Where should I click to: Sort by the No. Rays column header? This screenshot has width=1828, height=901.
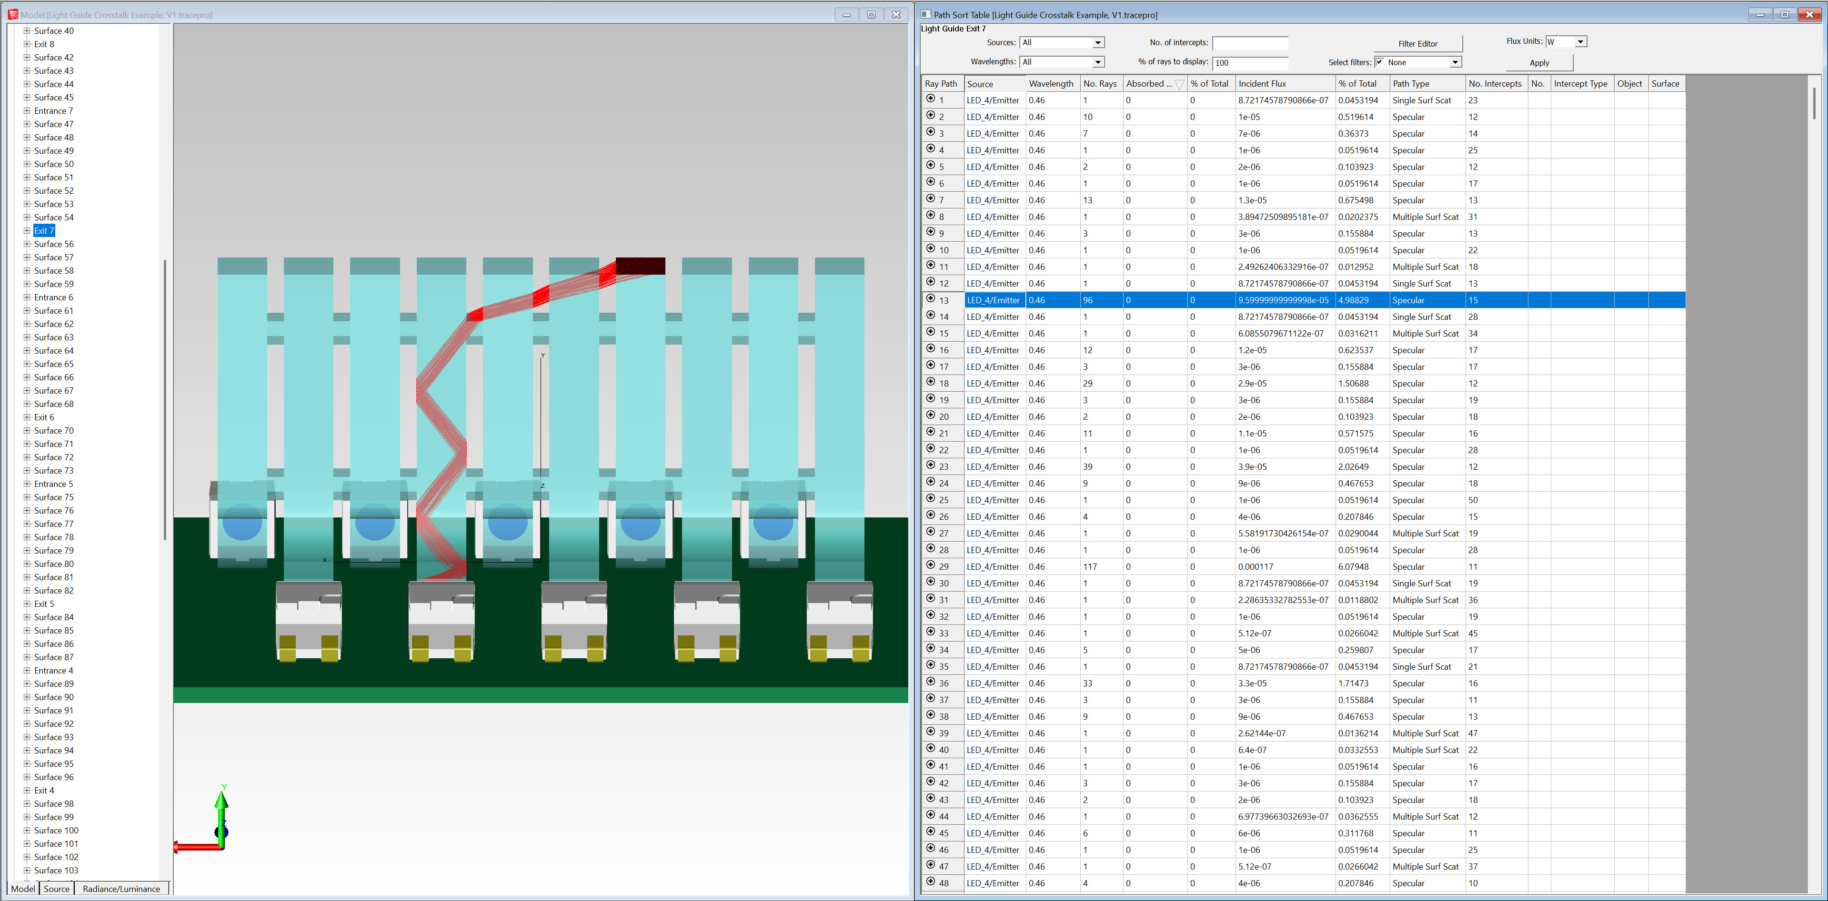click(x=1101, y=84)
